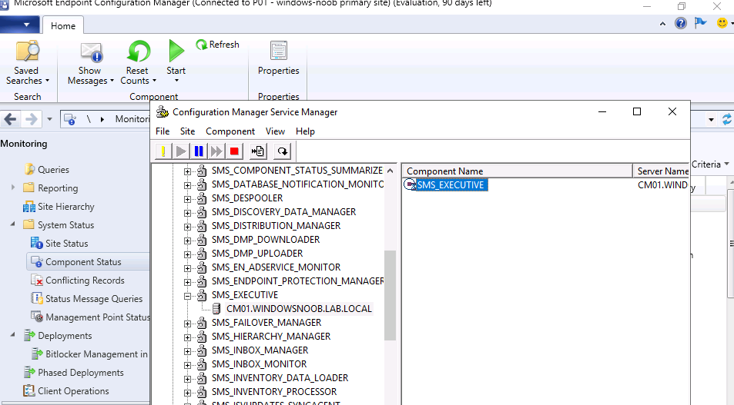Viewport: 734px width, 405px height.
Task: Click the green Start ribbon icon
Action: [x=176, y=61]
